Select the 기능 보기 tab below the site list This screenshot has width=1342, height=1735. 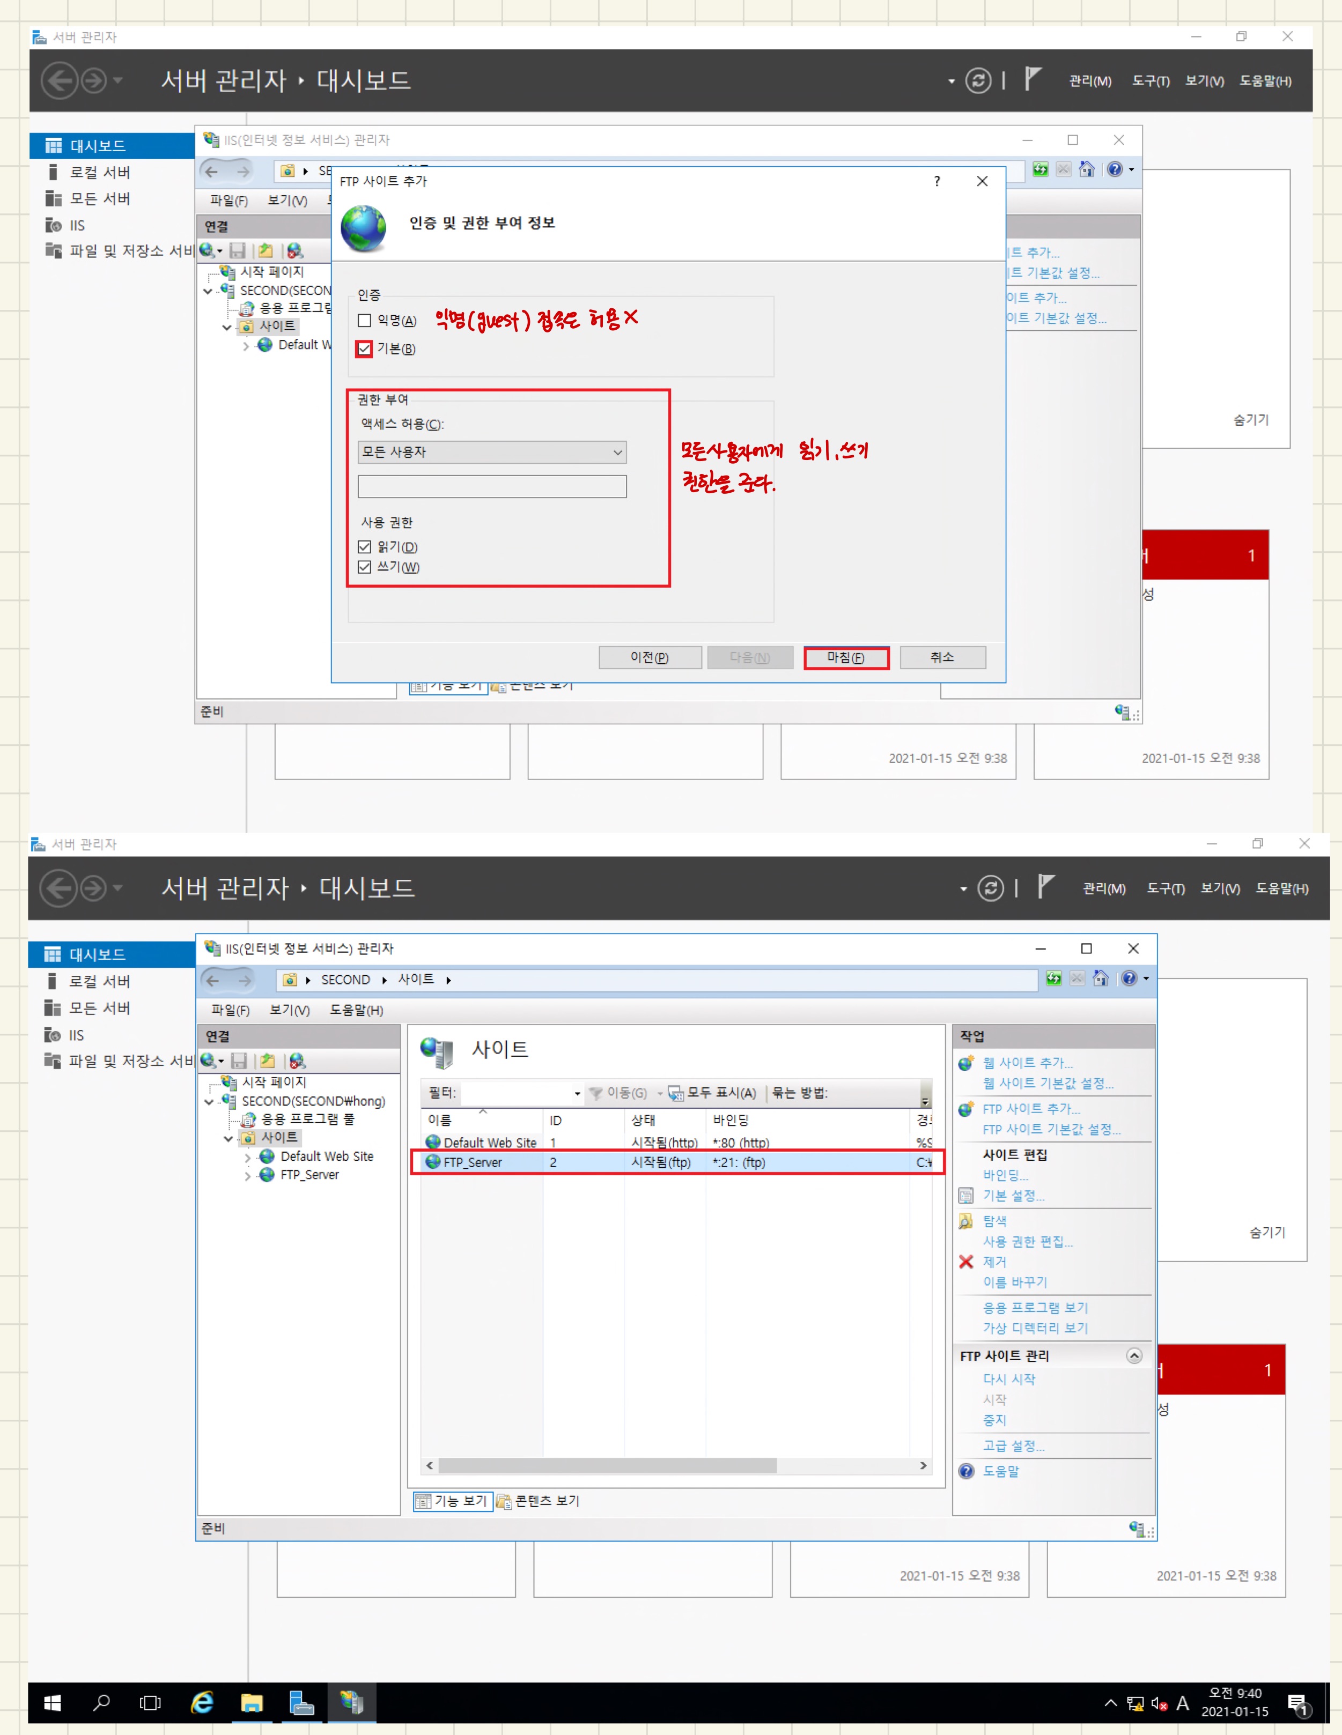(x=453, y=1501)
